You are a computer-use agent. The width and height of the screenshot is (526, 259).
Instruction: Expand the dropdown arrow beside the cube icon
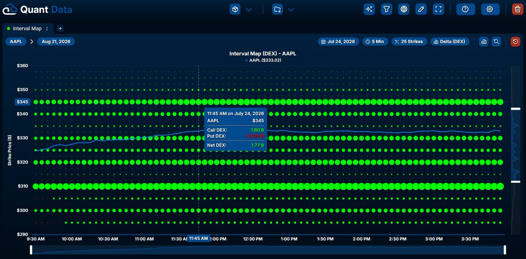tap(249, 9)
